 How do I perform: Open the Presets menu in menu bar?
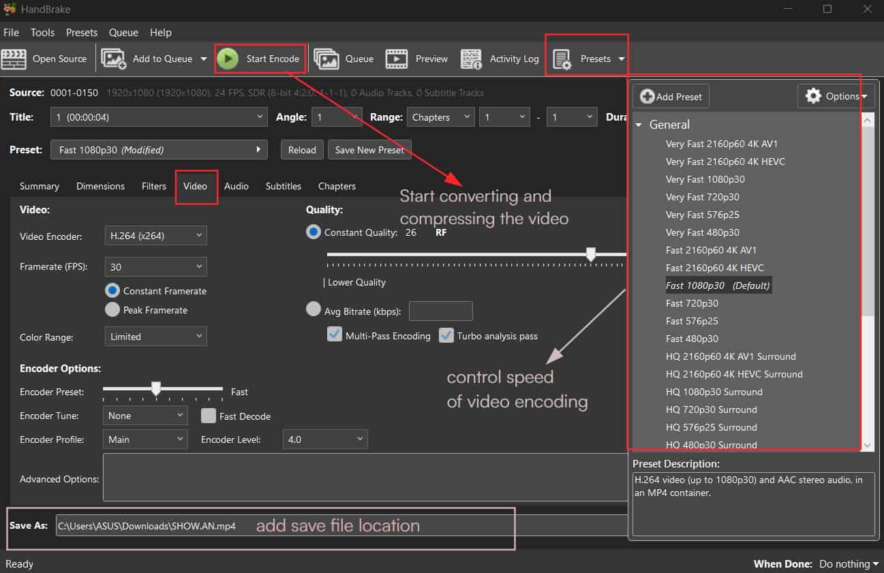click(82, 32)
